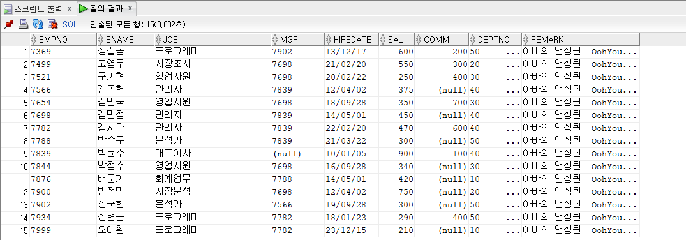Click the pin (freeze view) icon
This screenshot has height=240, width=686.
[9, 24]
